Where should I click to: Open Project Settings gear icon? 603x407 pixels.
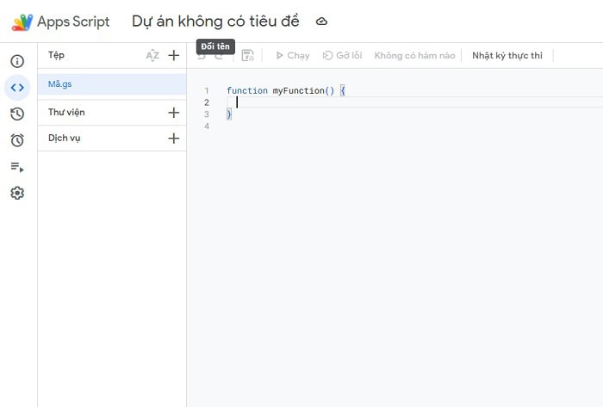(x=17, y=194)
